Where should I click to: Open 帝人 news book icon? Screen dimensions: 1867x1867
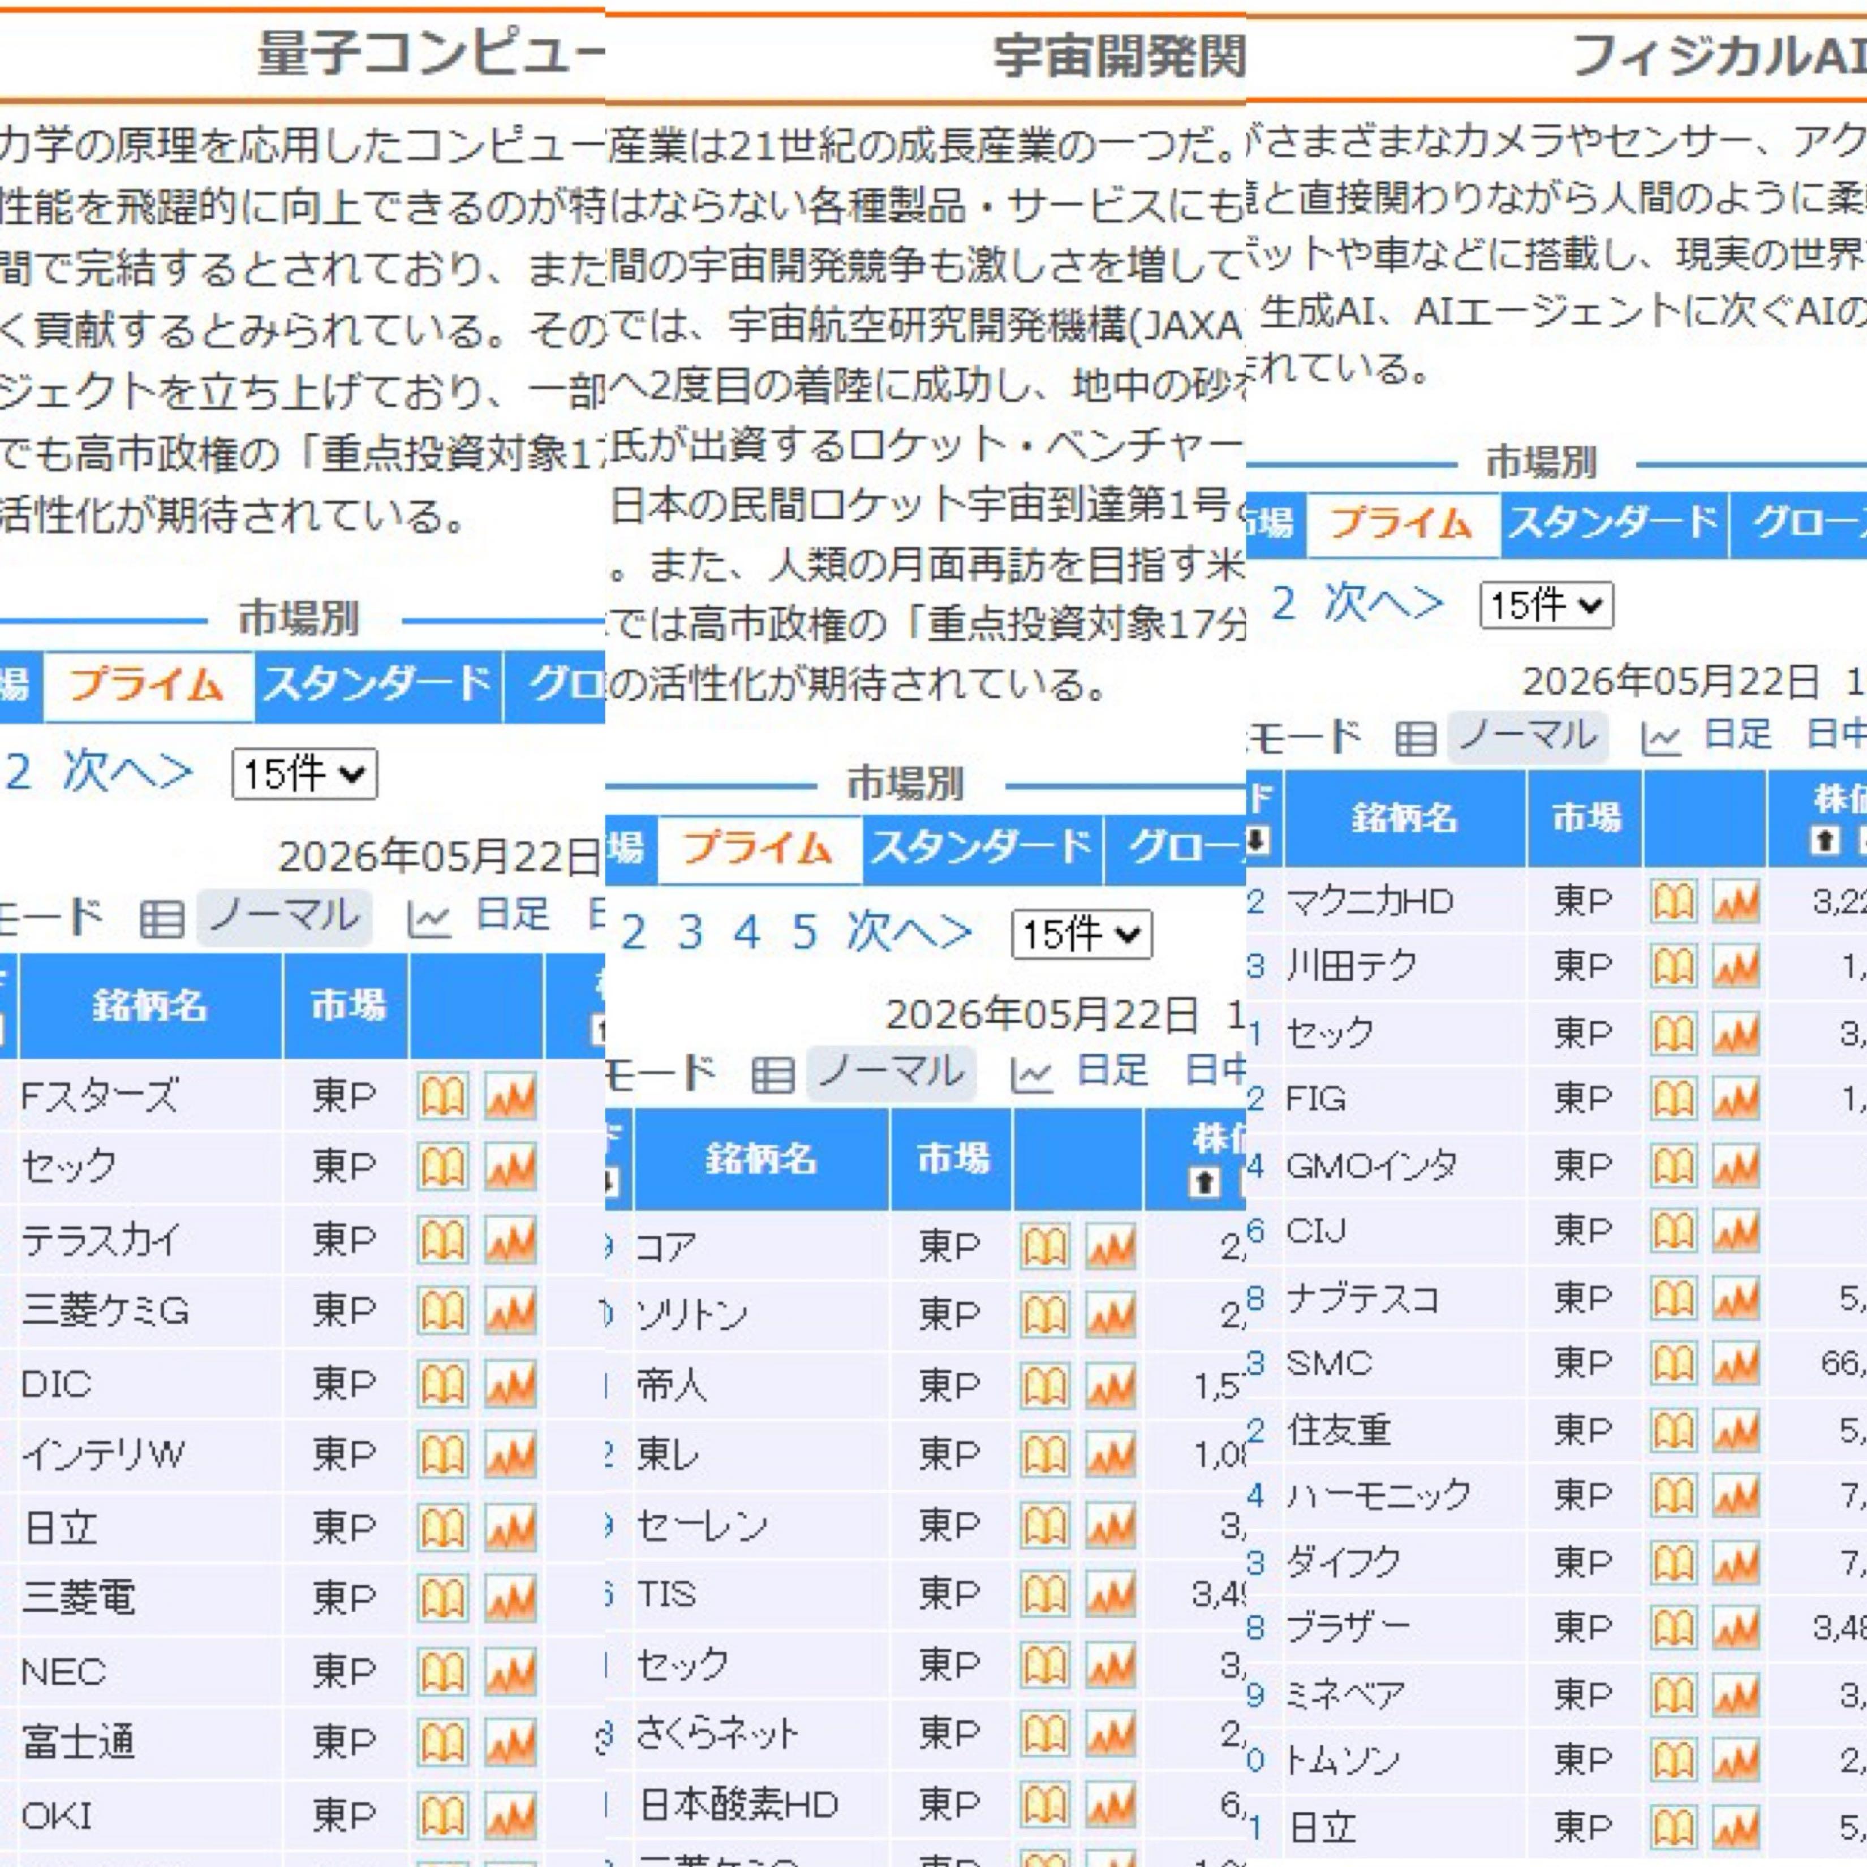tap(1044, 1386)
